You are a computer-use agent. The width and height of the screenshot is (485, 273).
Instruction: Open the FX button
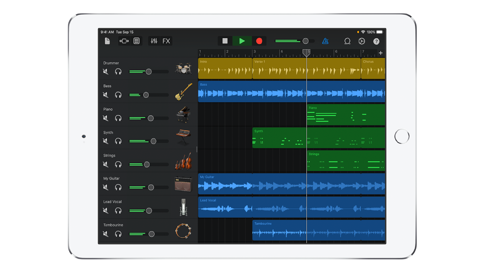166,41
